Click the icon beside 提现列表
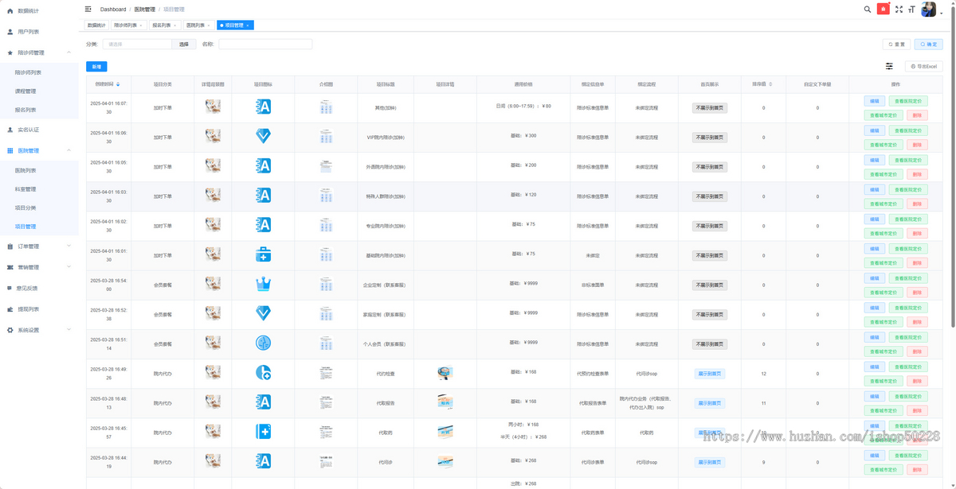 click(10, 309)
